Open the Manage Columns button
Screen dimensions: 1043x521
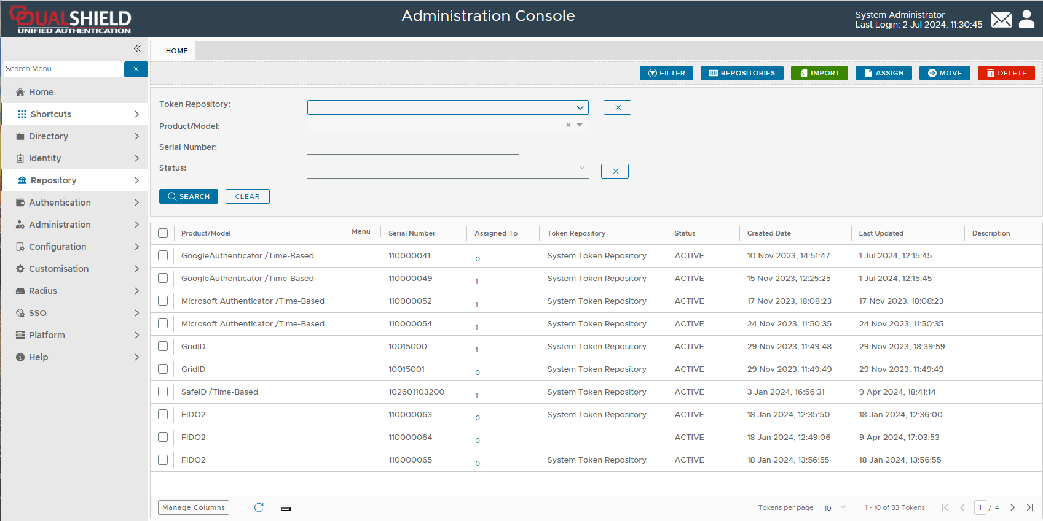pyautogui.click(x=194, y=507)
